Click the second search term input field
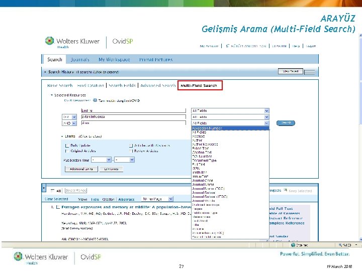 [x=133, y=117]
